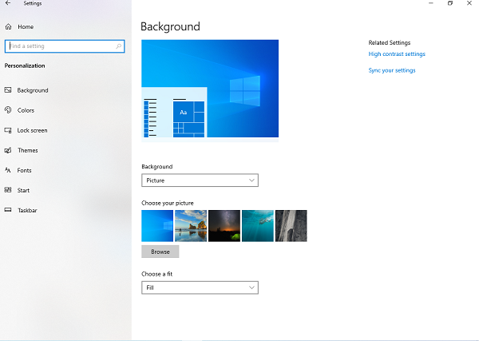Click the chevron of the Fill dropdown
This screenshot has width=479, height=341.
click(x=251, y=287)
